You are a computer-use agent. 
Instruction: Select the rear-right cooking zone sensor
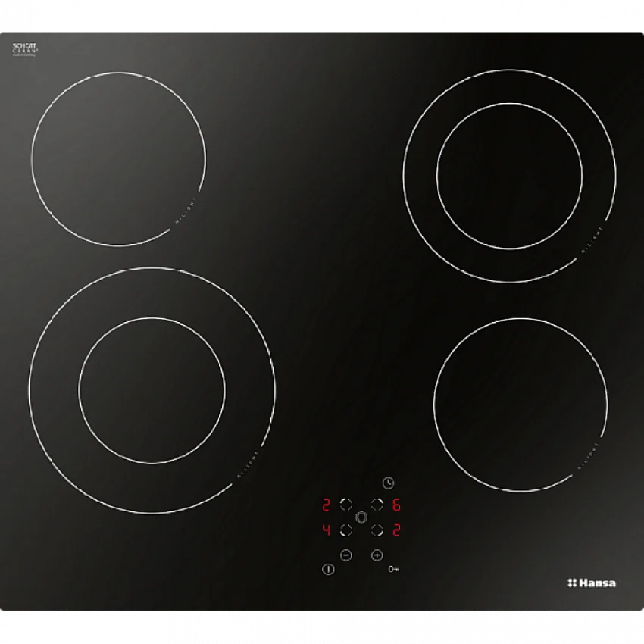[x=377, y=505]
